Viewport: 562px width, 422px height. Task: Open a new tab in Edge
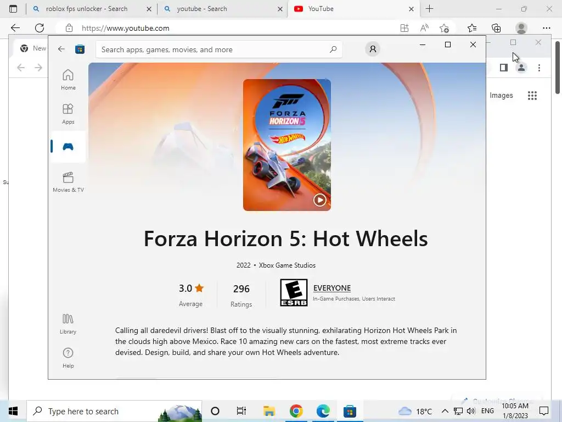429,9
